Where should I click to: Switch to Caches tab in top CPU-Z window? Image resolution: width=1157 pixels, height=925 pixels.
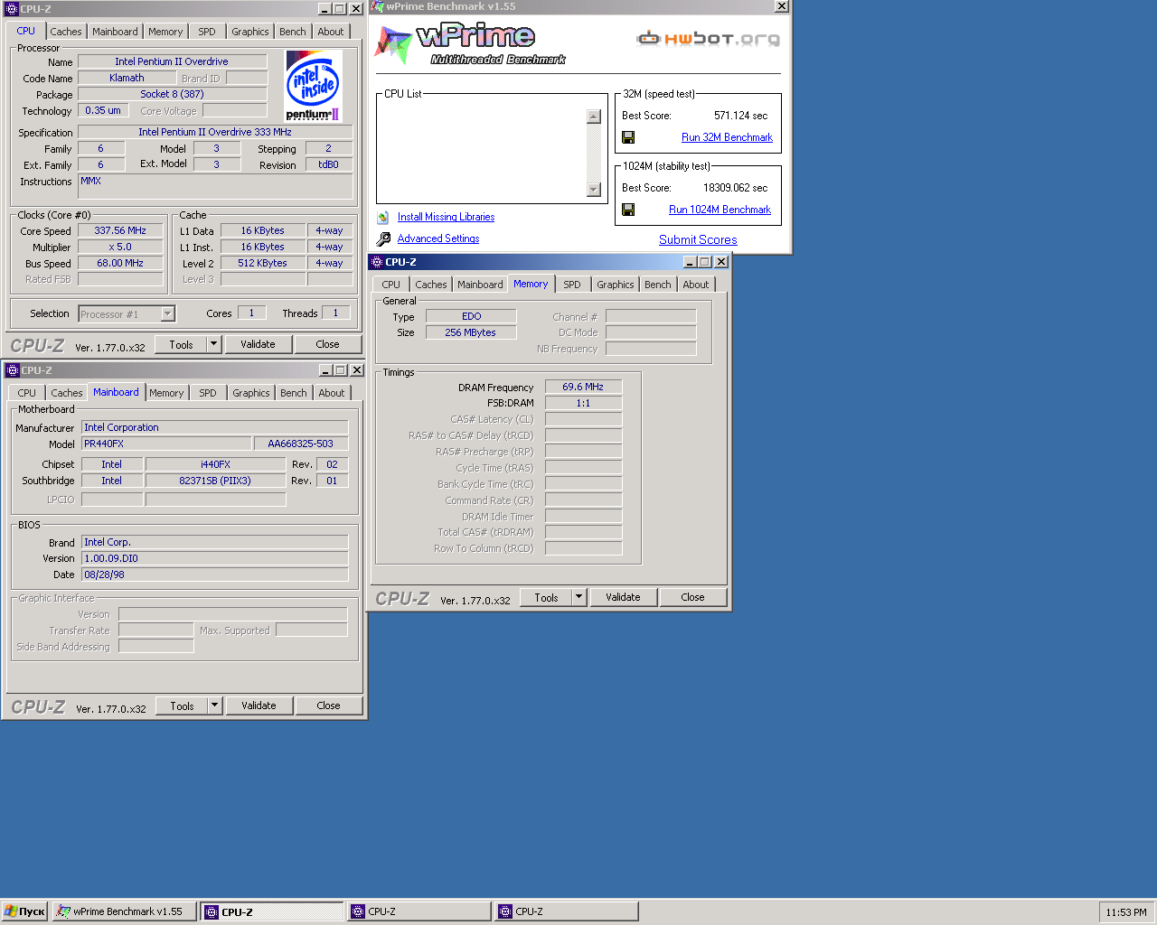(66, 32)
